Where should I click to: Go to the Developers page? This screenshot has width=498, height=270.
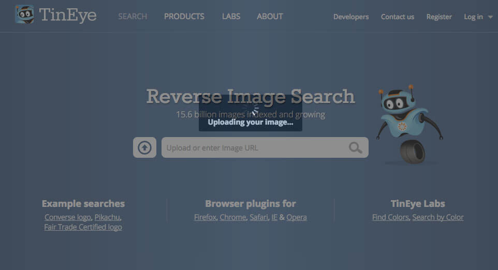(351, 17)
